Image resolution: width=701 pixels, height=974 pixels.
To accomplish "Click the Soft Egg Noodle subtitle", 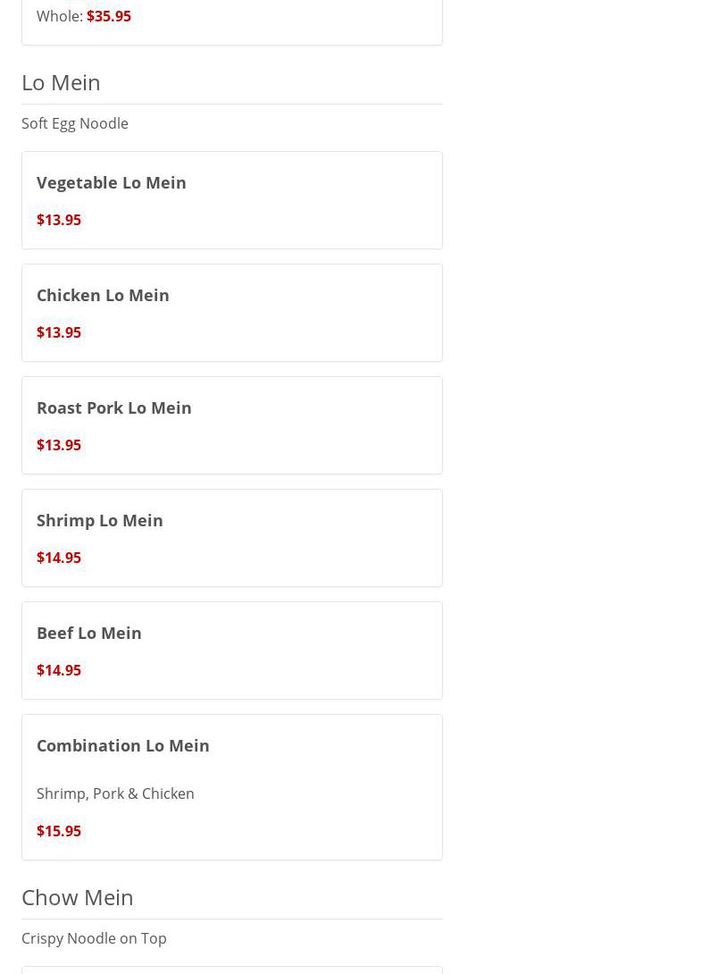I will 75,123.
